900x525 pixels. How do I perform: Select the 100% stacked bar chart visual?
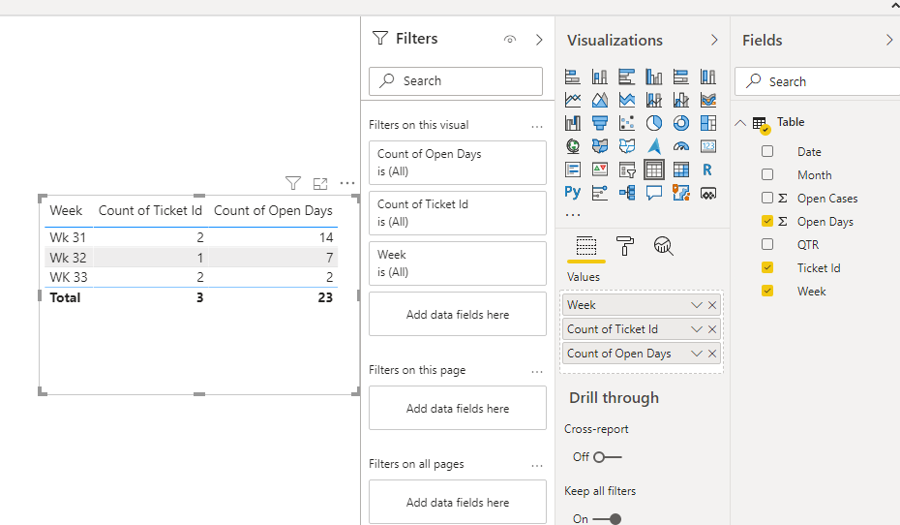(680, 77)
